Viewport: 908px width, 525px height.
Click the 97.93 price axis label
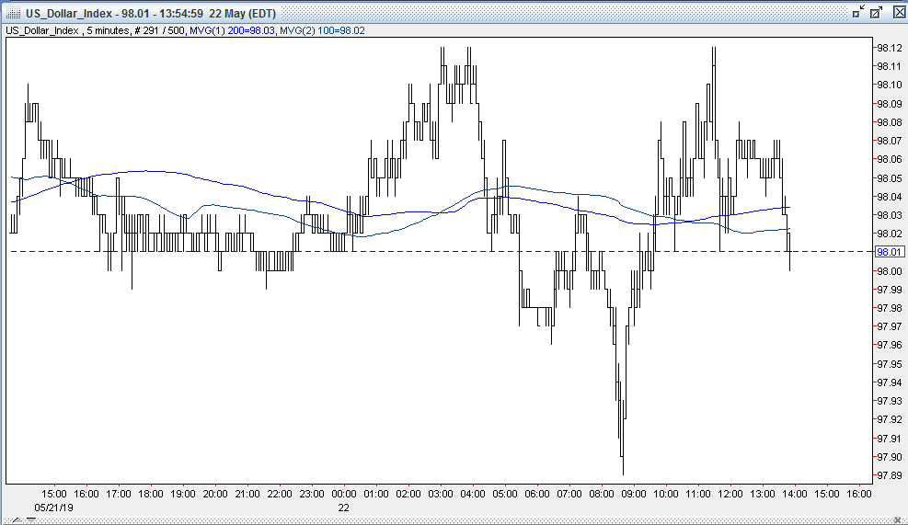(x=889, y=401)
